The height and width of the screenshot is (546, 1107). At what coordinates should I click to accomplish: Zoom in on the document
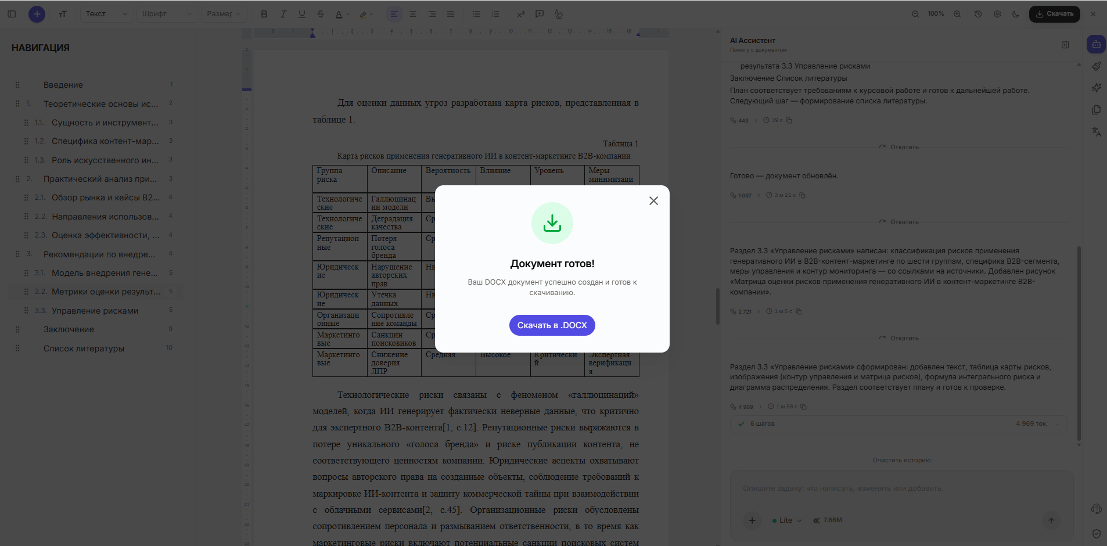pos(957,14)
